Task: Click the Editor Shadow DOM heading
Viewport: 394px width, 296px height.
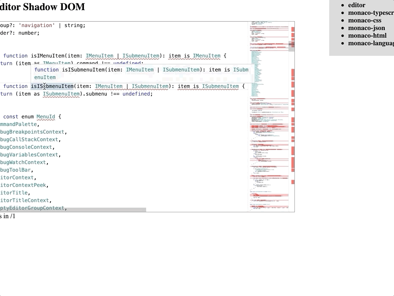Action: (42, 7)
